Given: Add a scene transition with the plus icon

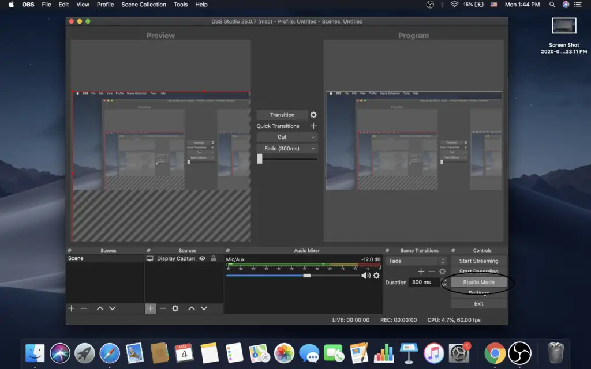Looking at the screenshot, I should tap(421, 271).
